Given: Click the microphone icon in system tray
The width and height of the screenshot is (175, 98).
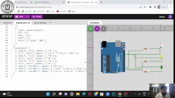Looking at the screenshot, I should click(139, 94).
